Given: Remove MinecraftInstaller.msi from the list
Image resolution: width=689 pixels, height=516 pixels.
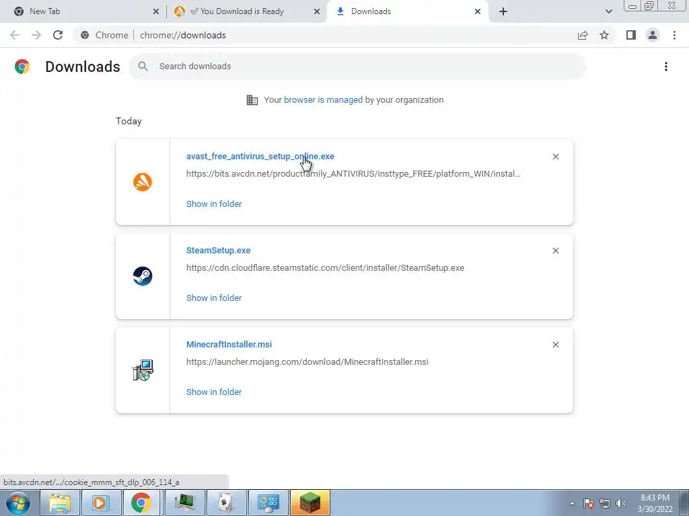Looking at the screenshot, I should pos(555,345).
